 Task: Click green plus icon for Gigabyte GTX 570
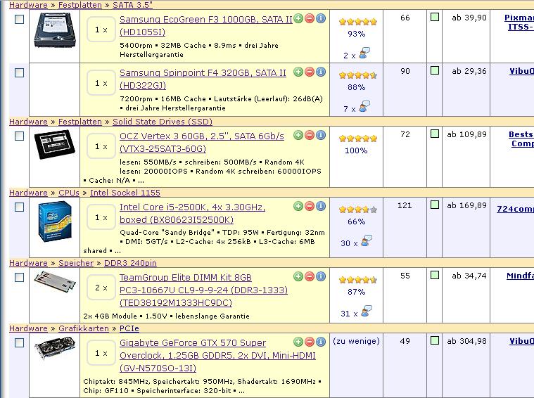[x=298, y=342]
